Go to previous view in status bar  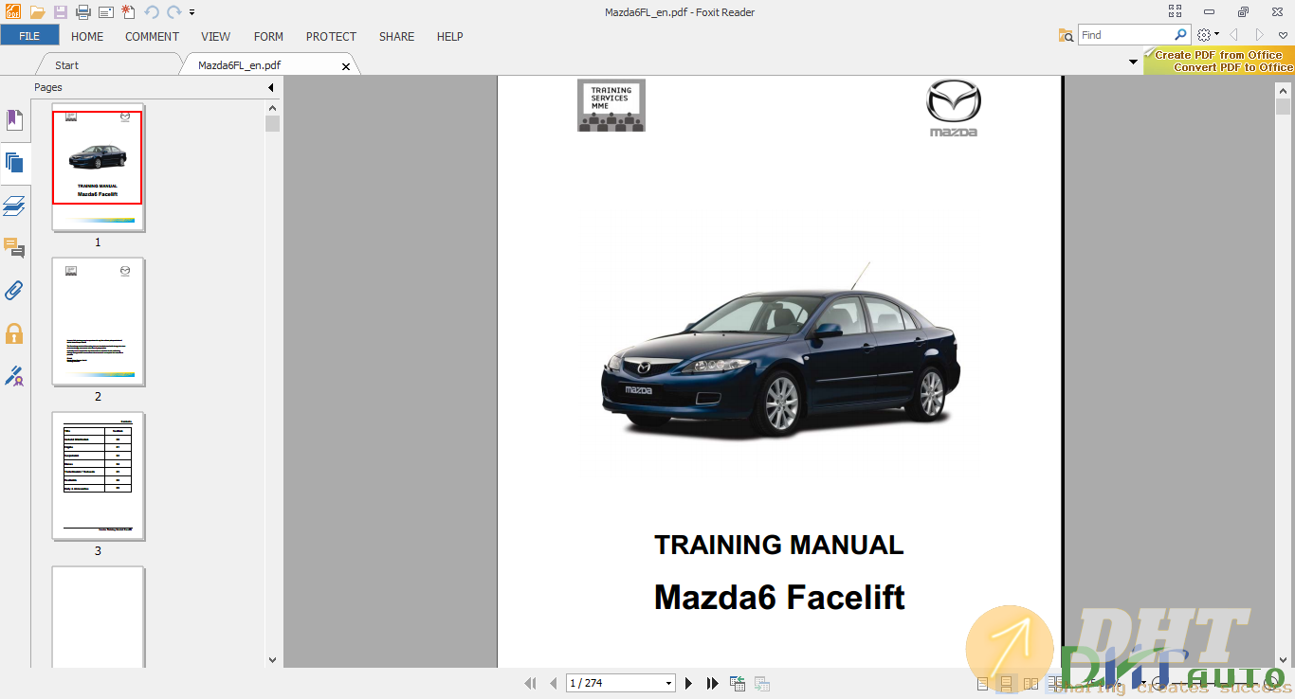[x=737, y=683]
